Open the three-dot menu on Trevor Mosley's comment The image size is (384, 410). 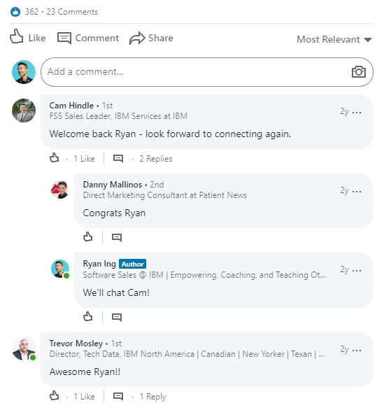click(357, 350)
